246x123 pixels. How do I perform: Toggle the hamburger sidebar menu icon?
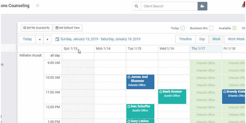pos(38,6)
